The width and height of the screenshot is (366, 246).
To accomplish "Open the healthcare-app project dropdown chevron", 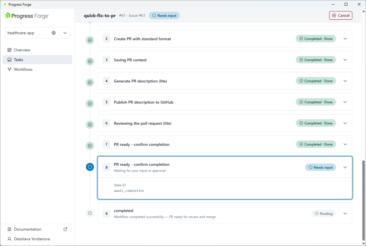I will coord(65,33).
